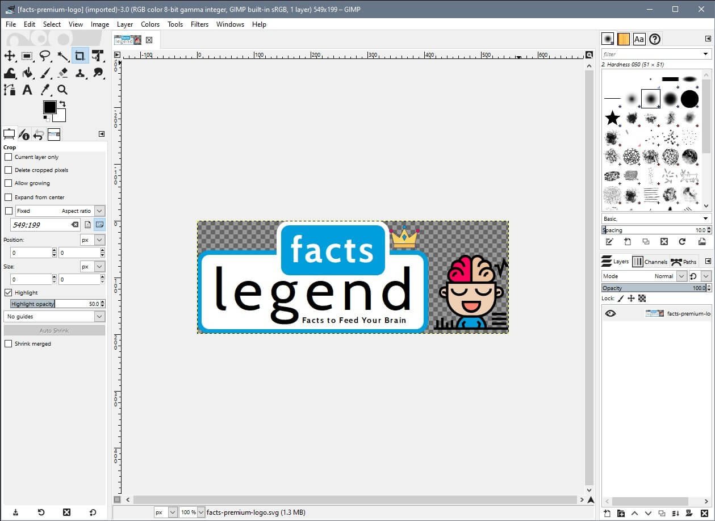Expand the brush filter dropdown arrow
715x521 pixels.
tap(706, 54)
